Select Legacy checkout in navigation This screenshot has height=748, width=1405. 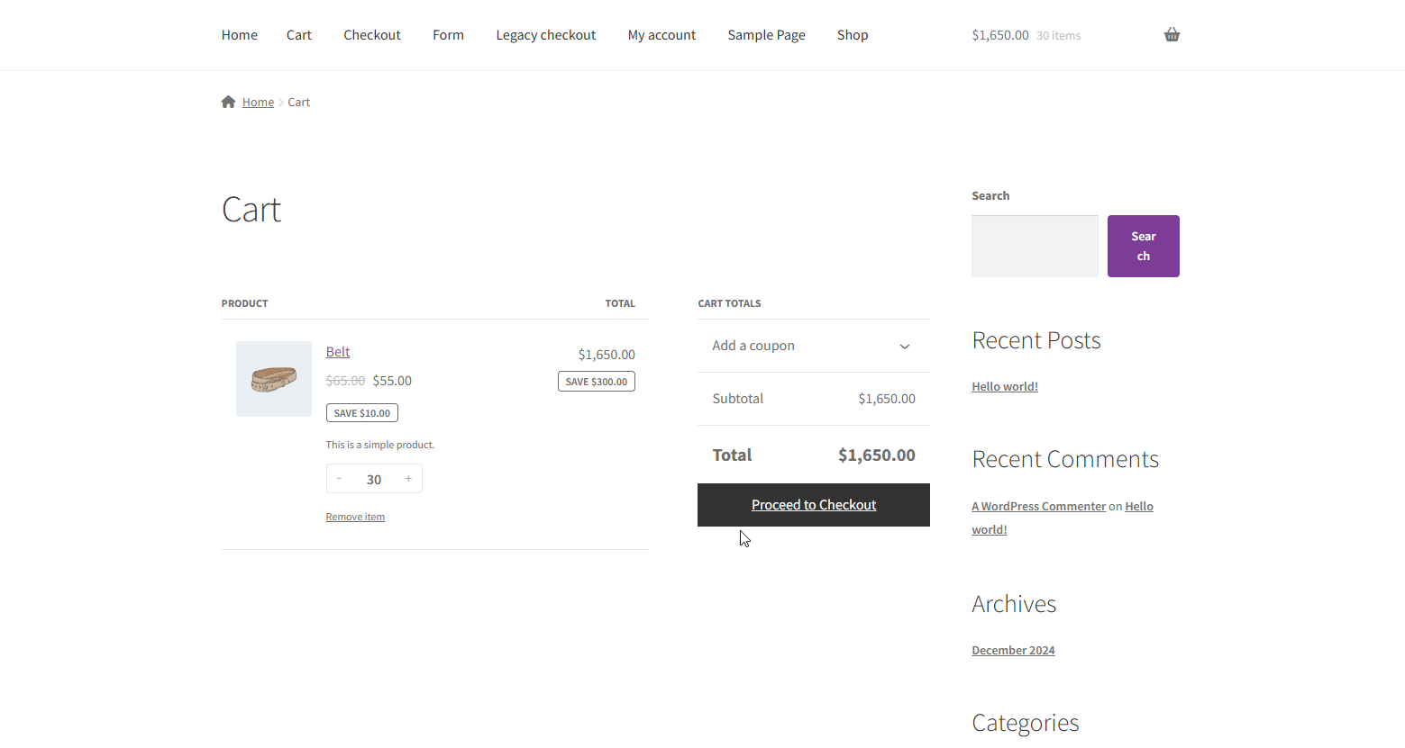tap(545, 35)
